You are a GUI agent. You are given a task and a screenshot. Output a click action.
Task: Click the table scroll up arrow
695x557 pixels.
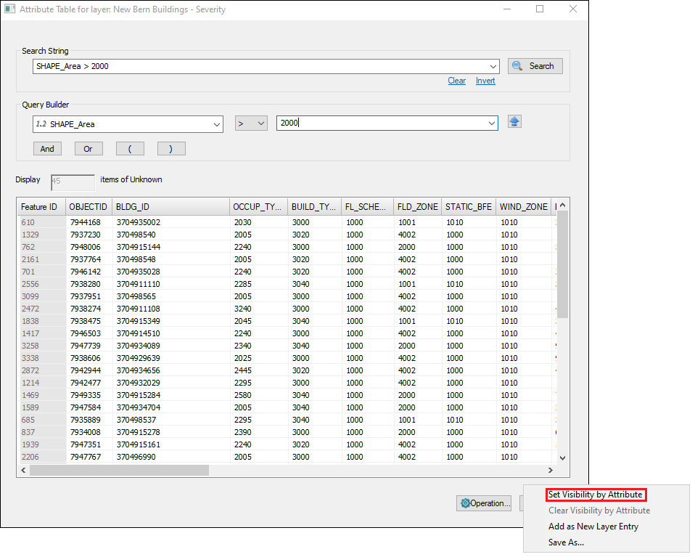coord(562,205)
